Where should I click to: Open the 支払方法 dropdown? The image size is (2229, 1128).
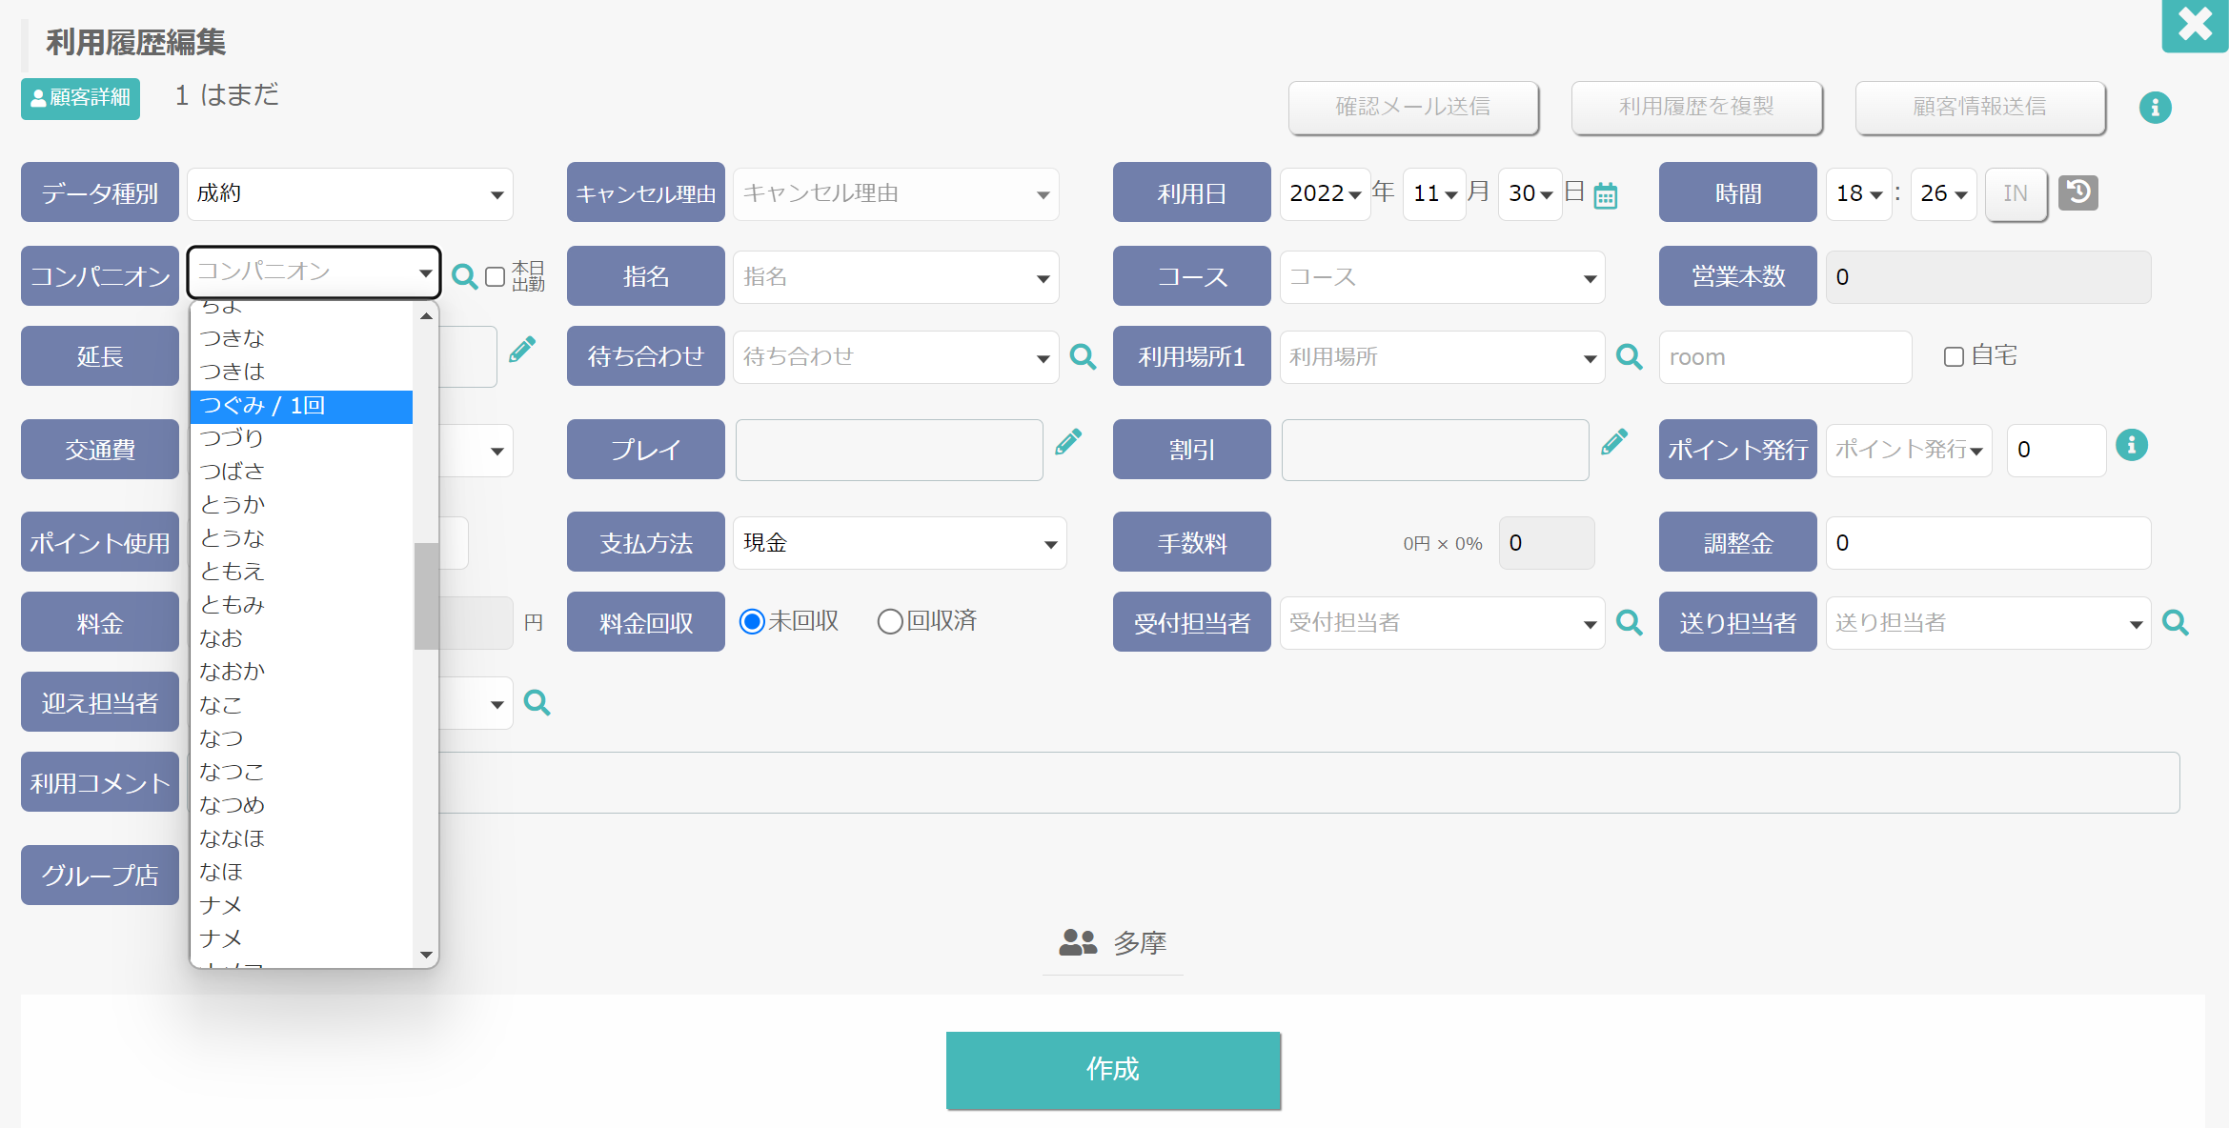(900, 543)
